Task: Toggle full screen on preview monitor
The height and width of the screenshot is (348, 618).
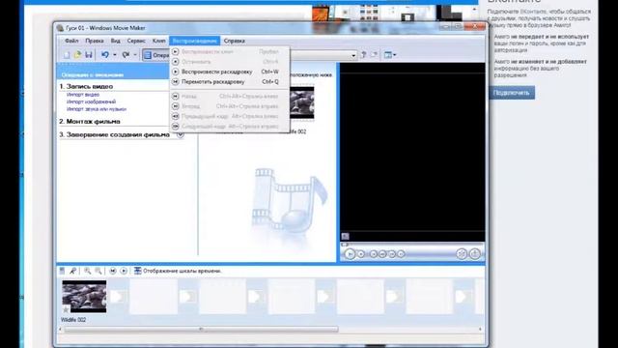Action: coord(346,236)
